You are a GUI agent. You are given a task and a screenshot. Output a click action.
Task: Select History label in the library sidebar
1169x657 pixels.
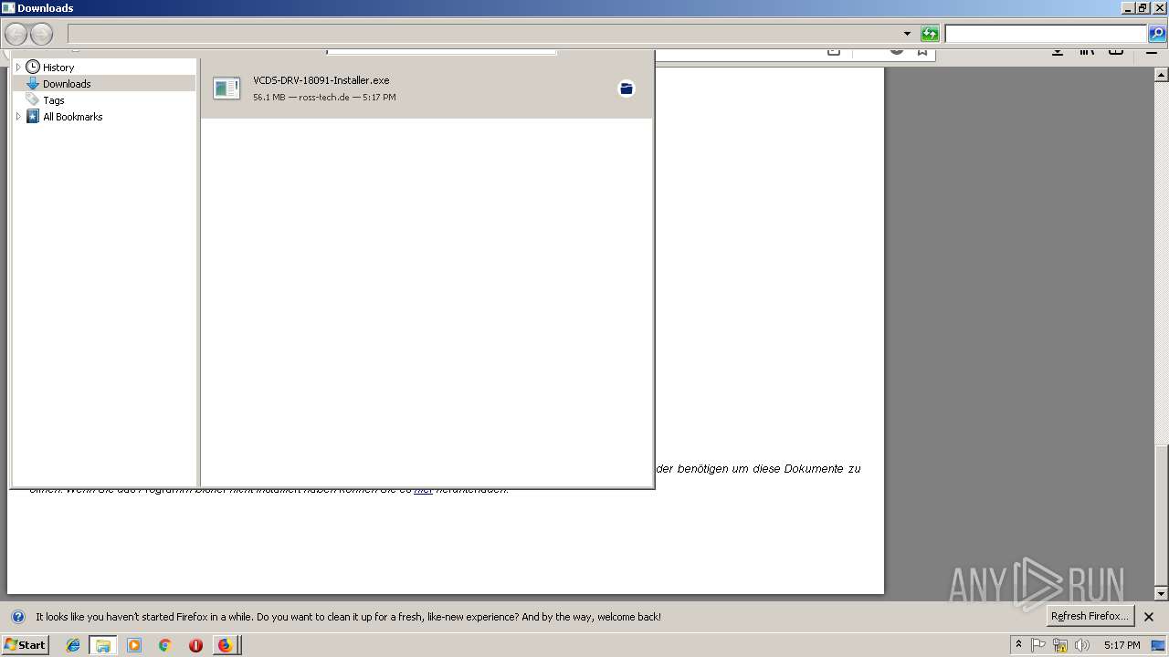[58, 68]
